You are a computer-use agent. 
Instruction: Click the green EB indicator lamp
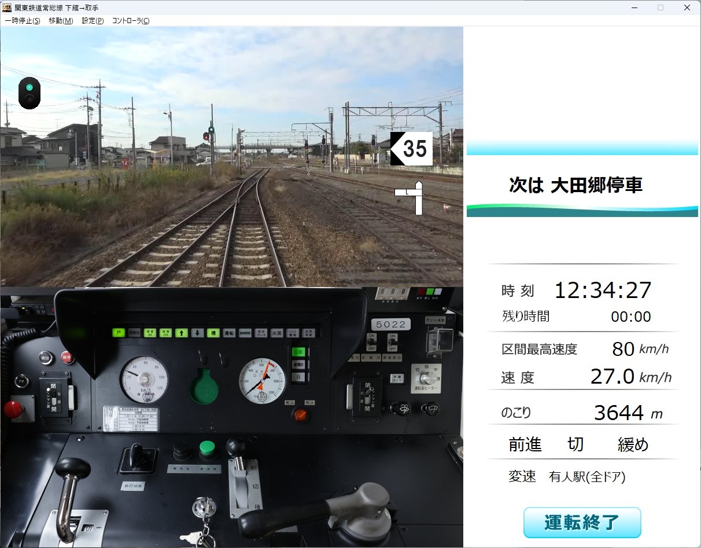(299, 352)
